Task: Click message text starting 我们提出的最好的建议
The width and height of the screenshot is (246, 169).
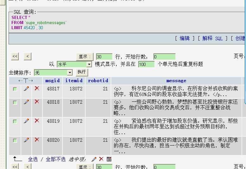Action: click(x=176, y=146)
